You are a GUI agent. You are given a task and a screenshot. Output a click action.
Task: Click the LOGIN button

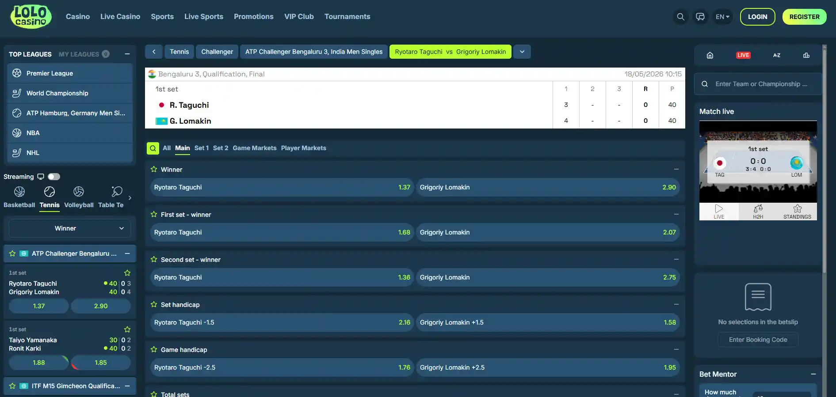point(758,17)
